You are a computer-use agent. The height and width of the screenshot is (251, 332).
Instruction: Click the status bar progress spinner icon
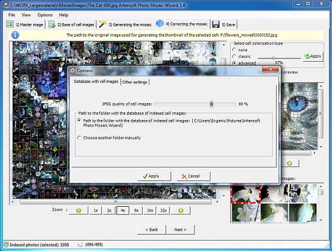click(80, 245)
